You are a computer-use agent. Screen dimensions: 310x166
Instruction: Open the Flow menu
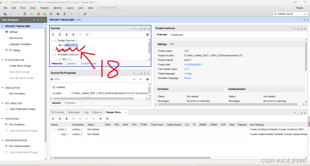[23, 8]
